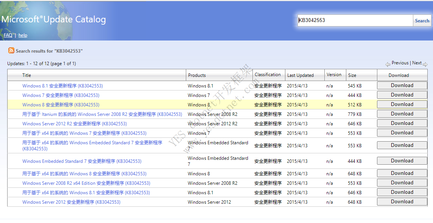Click the RSS feed icon
433x223 pixels.
point(11,50)
